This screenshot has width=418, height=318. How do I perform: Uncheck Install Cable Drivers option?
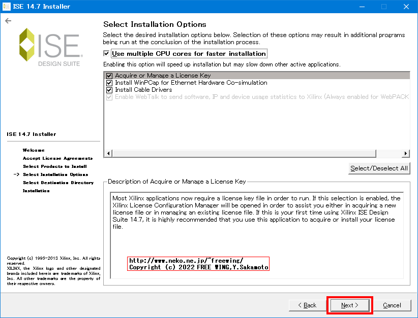(109, 90)
